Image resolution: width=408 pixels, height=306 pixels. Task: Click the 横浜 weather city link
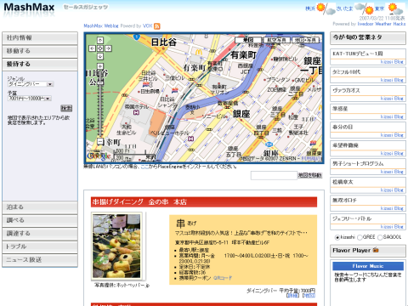pyautogui.click(x=310, y=8)
